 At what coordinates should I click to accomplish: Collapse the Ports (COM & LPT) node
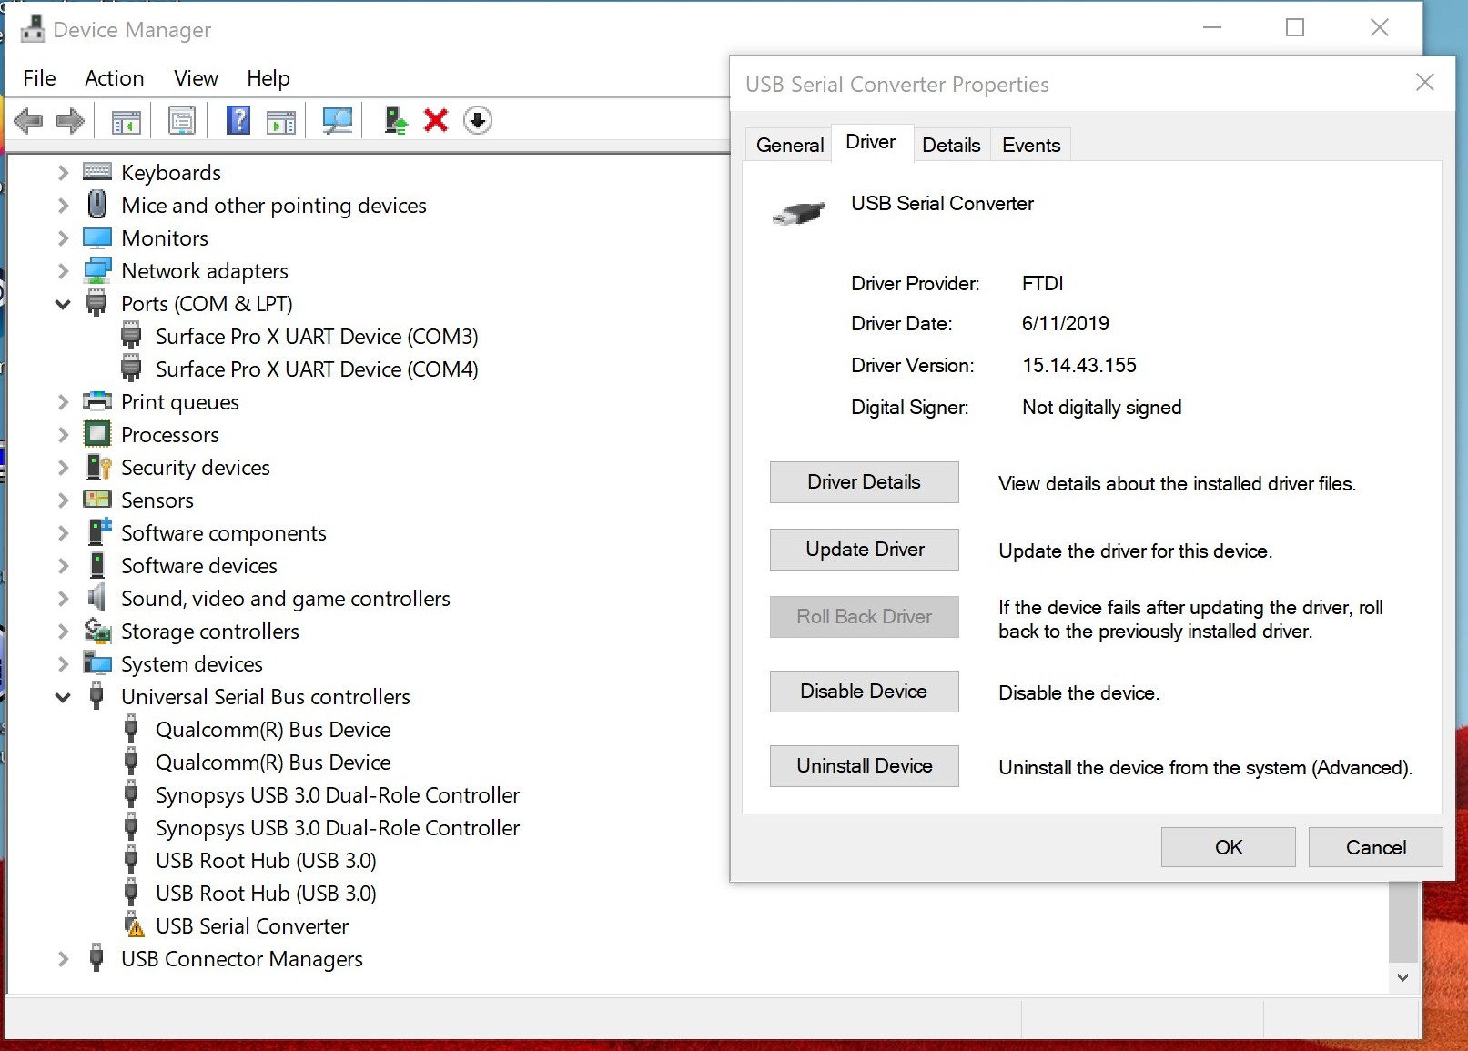(63, 304)
